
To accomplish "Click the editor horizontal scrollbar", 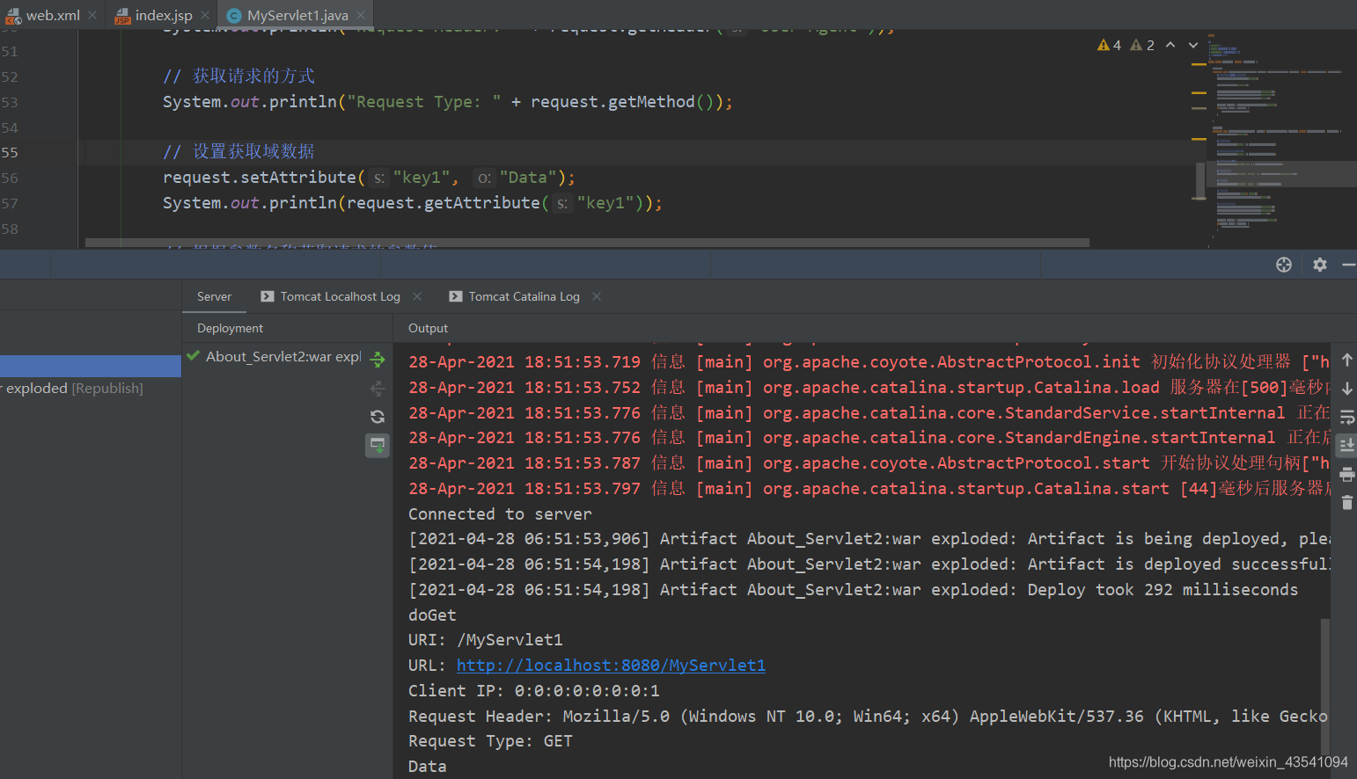I will (587, 243).
